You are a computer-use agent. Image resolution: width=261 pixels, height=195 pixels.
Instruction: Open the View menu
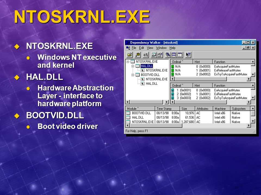(150, 48)
